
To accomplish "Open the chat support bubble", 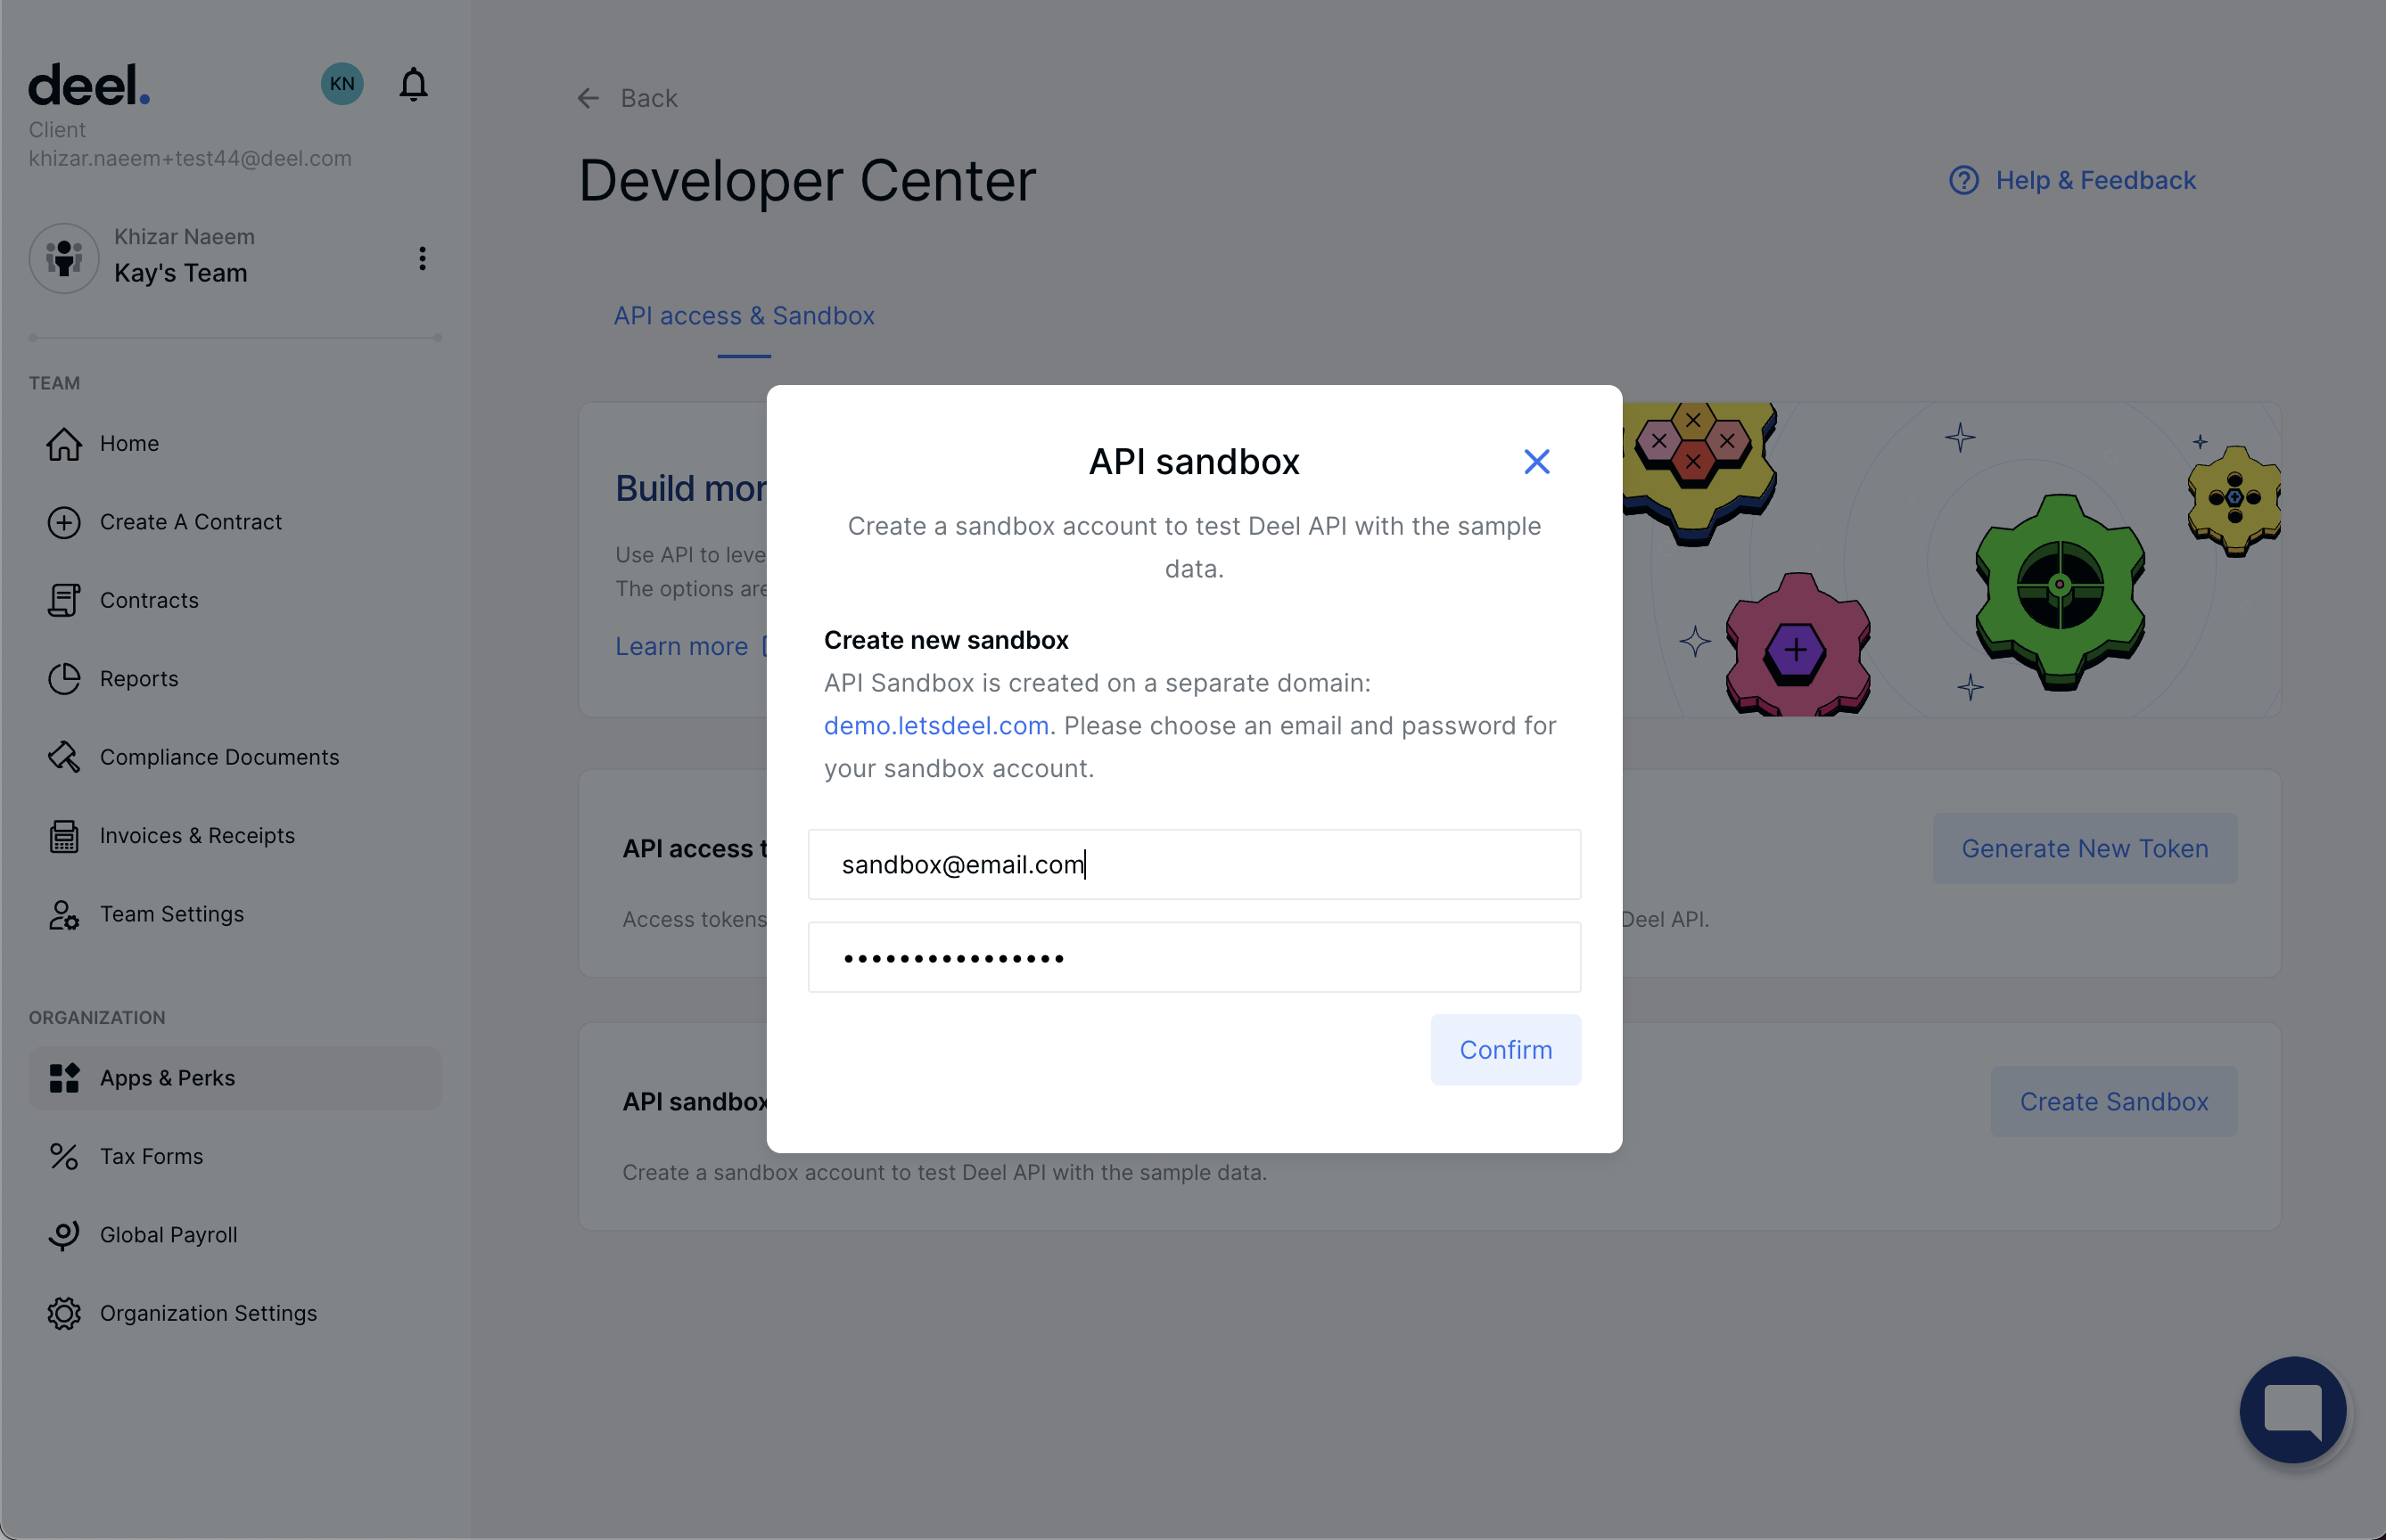I will pyautogui.click(x=2293, y=1410).
